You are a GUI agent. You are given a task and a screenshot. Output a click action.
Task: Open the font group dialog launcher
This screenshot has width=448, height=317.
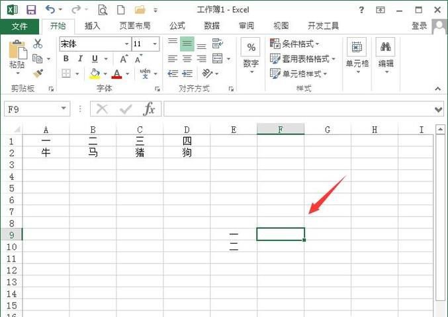pyautogui.click(x=157, y=89)
